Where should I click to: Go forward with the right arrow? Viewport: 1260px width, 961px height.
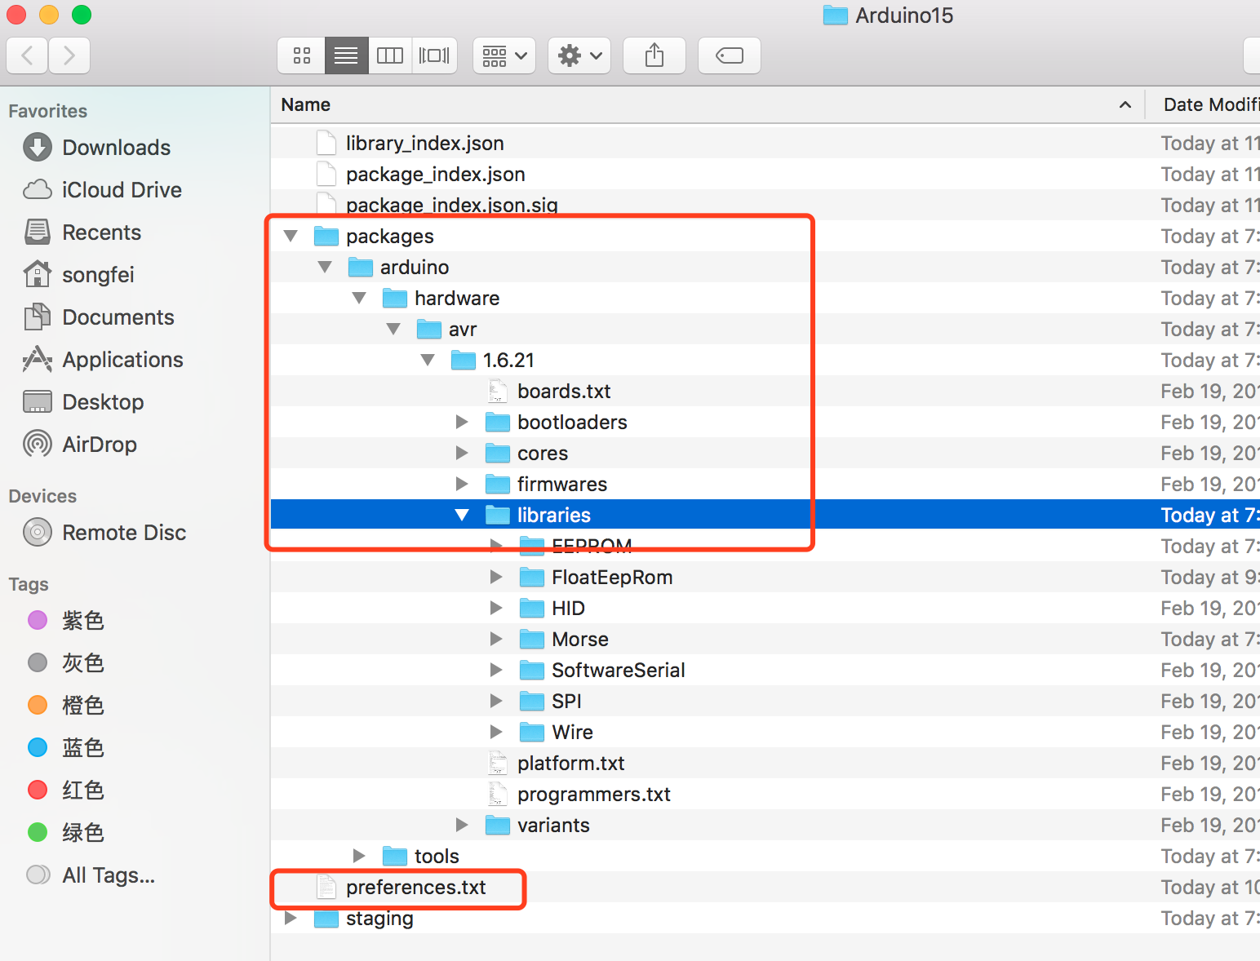tap(69, 55)
